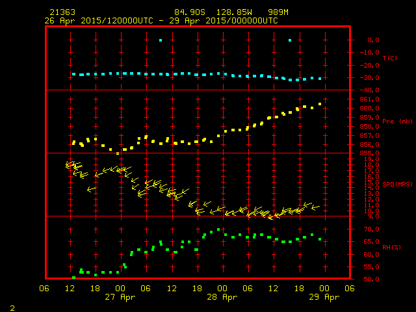Click the page number 2 at bottom-left
The image size is (416, 312).
coord(12,308)
